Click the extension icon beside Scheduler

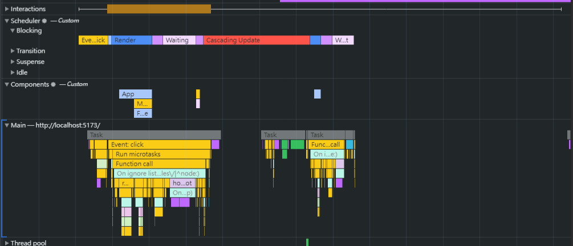[44, 20]
